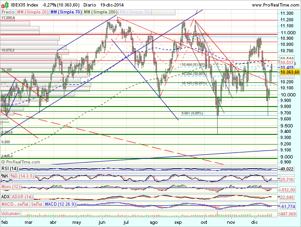
Task: Select the faded MM (Simple 50) label
Action: click(x=135, y=12)
